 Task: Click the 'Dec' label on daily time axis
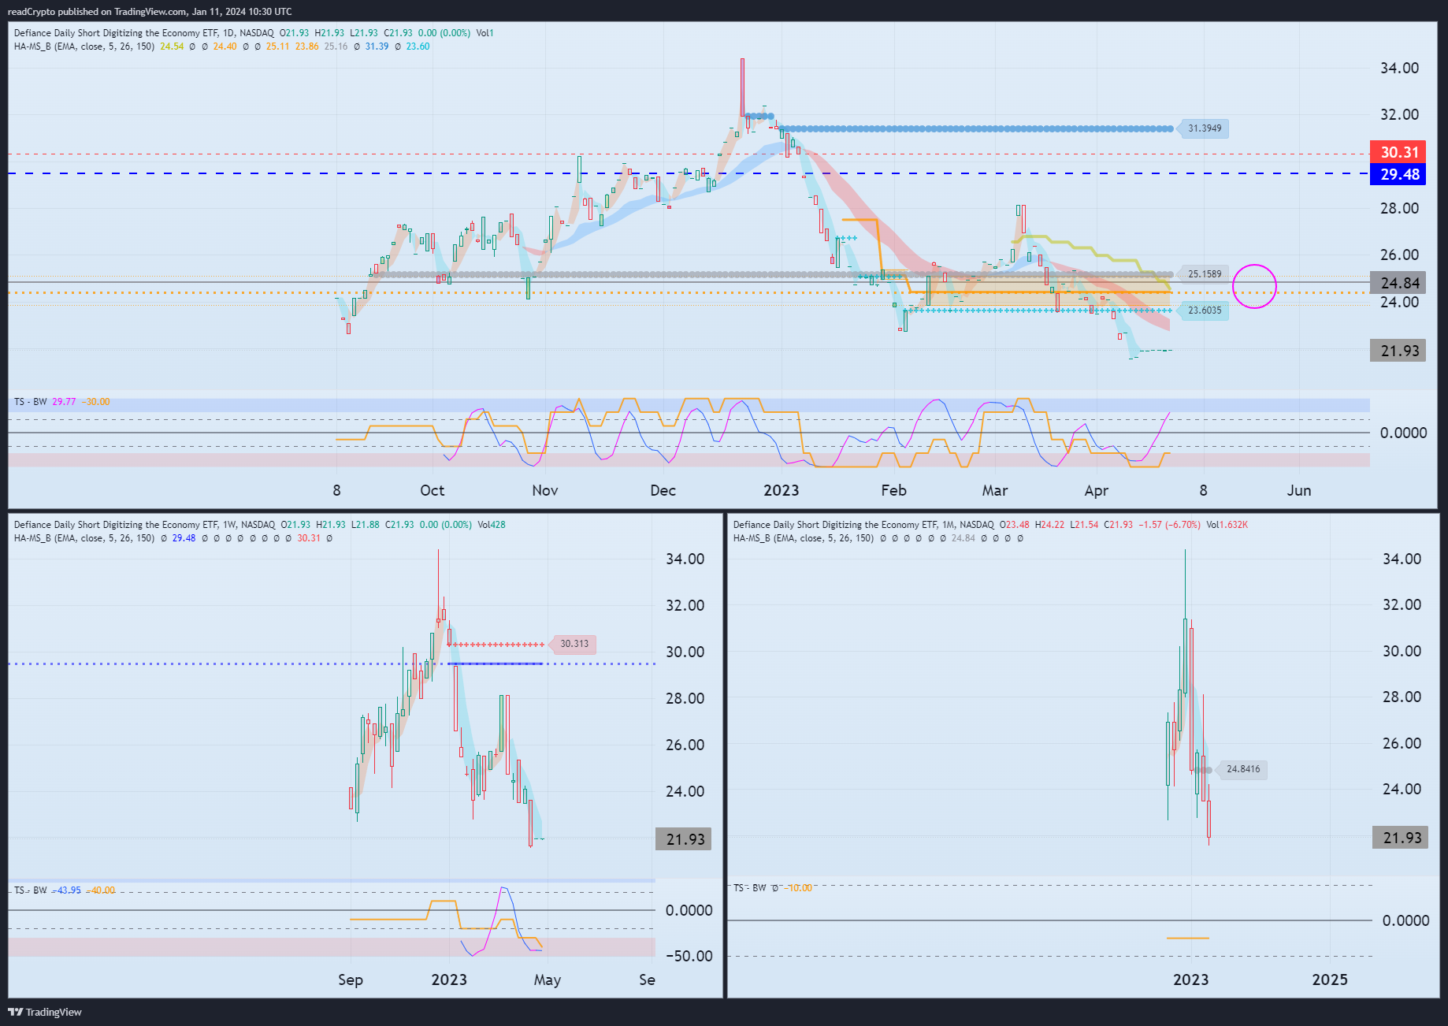pos(663,490)
